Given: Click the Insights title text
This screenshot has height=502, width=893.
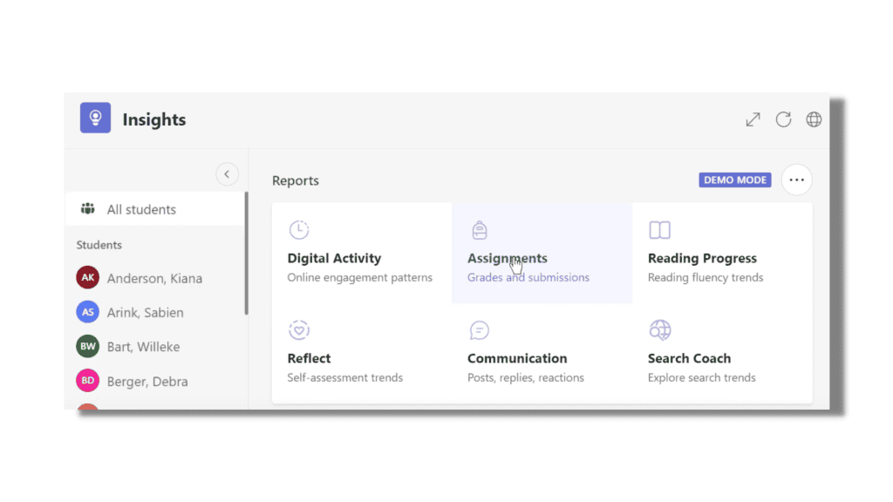Looking at the screenshot, I should (154, 119).
